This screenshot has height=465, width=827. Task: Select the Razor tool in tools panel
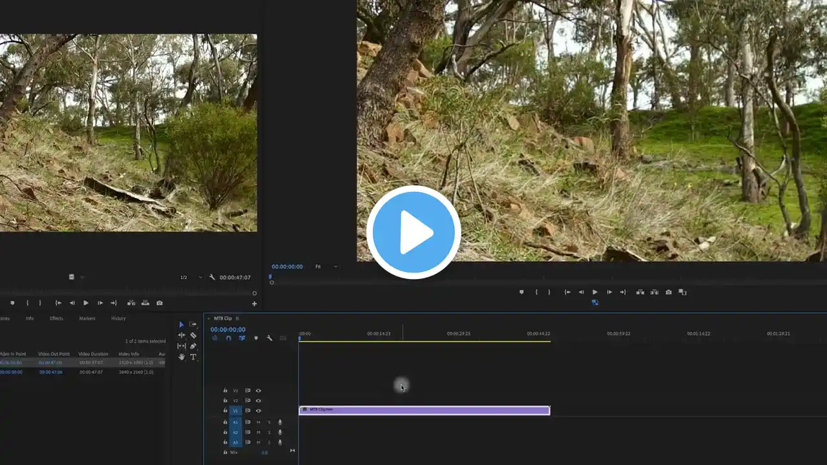[193, 335]
